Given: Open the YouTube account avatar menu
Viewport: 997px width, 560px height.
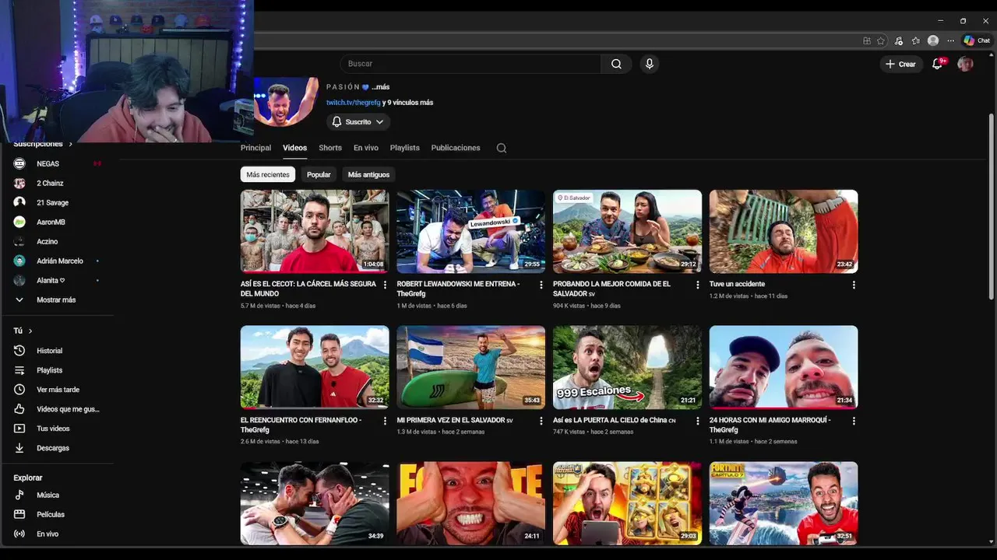Looking at the screenshot, I should [x=965, y=64].
